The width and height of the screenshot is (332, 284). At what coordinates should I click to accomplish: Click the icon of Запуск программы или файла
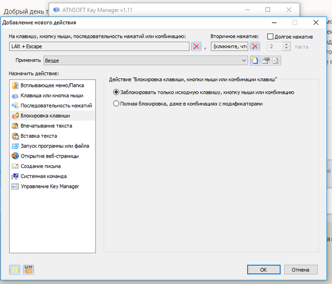tap(15, 146)
